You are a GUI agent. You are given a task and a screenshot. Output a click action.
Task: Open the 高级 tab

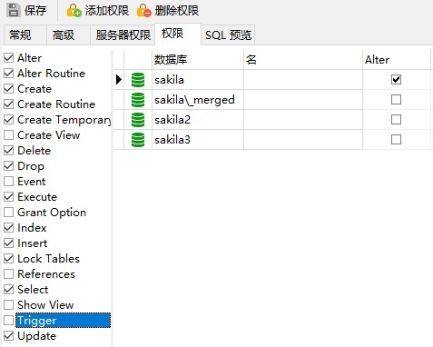pyautogui.click(x=64, y=35)
